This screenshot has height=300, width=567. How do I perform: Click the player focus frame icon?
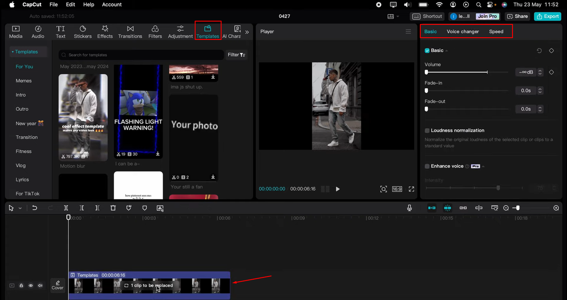coord(384,189)
